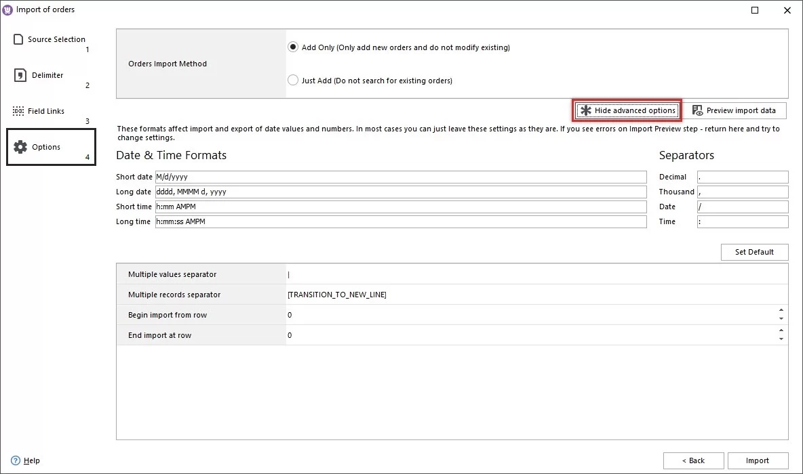The height and width of the screenshot is (474, 803).
Task: Click the Decimal separator field
Action: (x=742, y=177)
